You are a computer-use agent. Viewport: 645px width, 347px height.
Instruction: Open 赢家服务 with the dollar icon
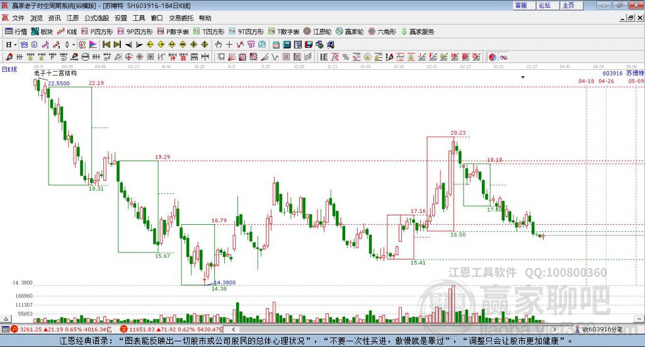click(x=418, y=31)
